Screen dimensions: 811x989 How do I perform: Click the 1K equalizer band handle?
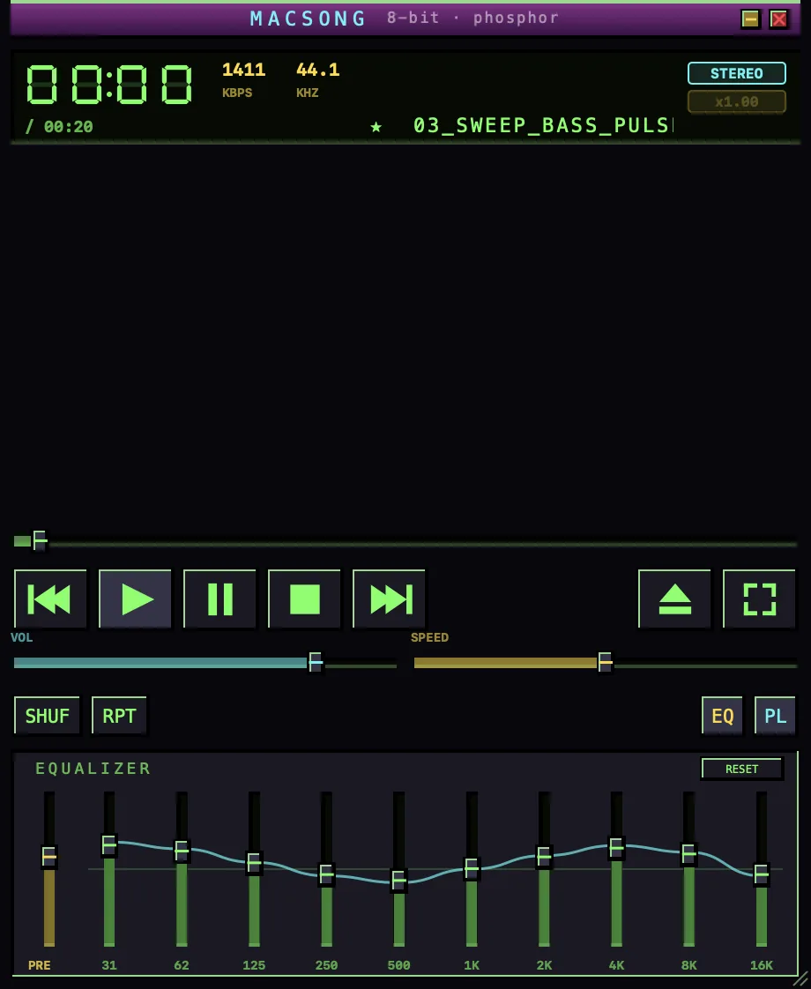point(472,868)
